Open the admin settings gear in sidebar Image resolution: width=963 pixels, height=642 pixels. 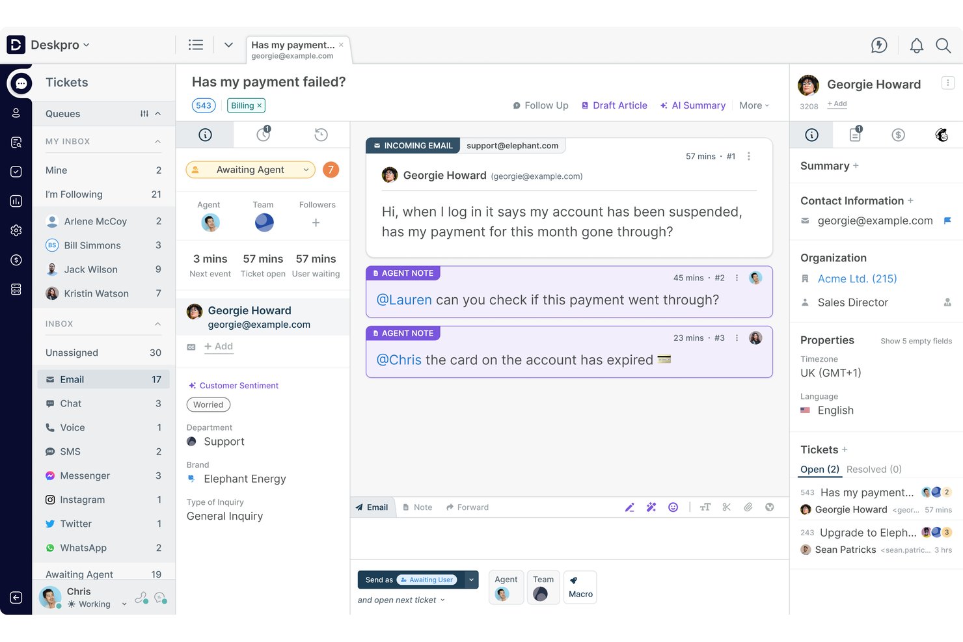coord(16,230)
